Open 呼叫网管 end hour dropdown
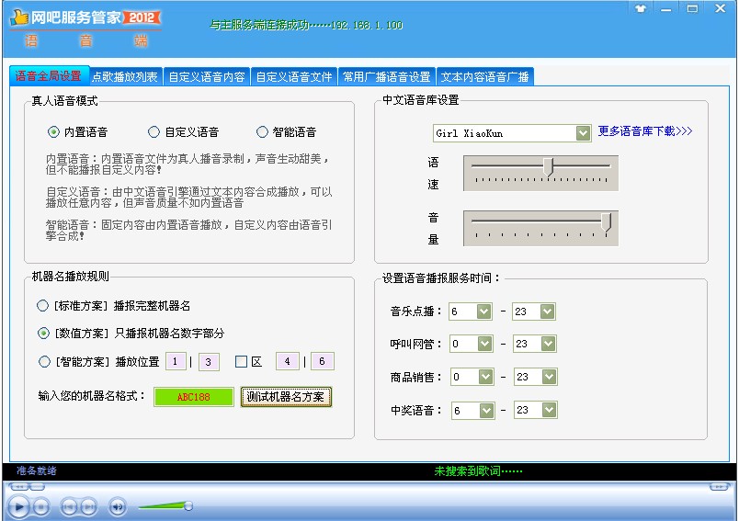Screen dimensions: 739x521 (549, 344)
